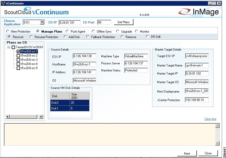Click the source OS field
Viewport: 226px width, 158px height.
pos(85,81)
